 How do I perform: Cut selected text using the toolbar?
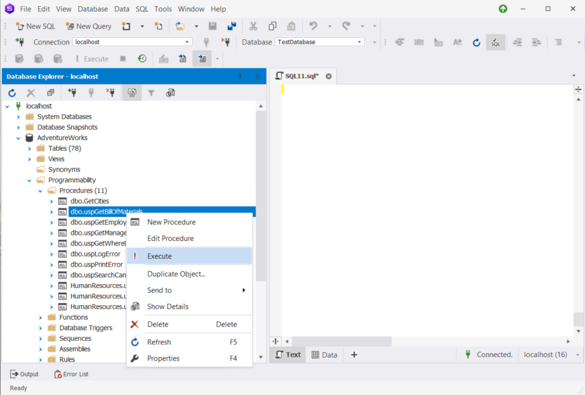[253, 26]
